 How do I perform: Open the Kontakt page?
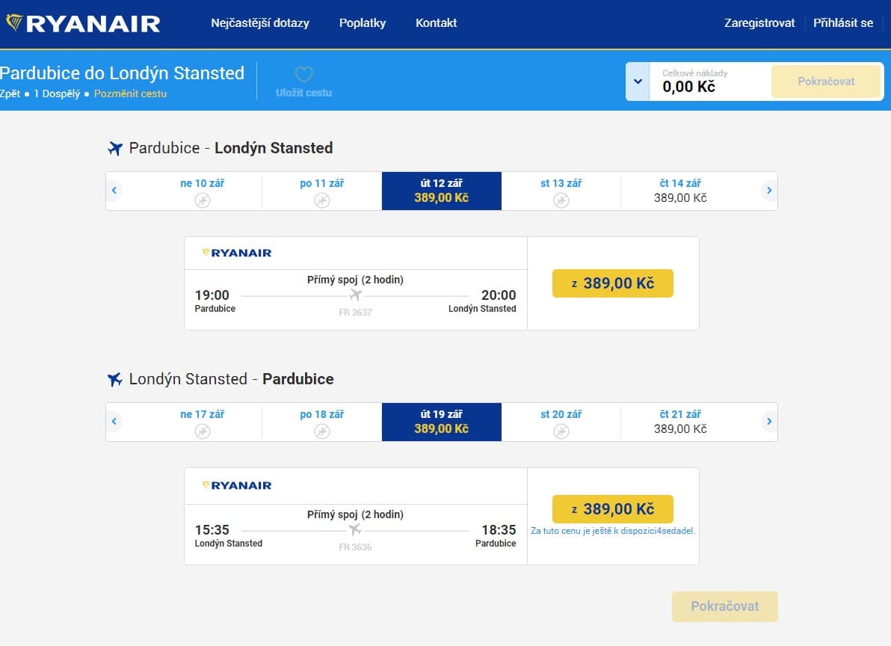[x=437, y=23]
